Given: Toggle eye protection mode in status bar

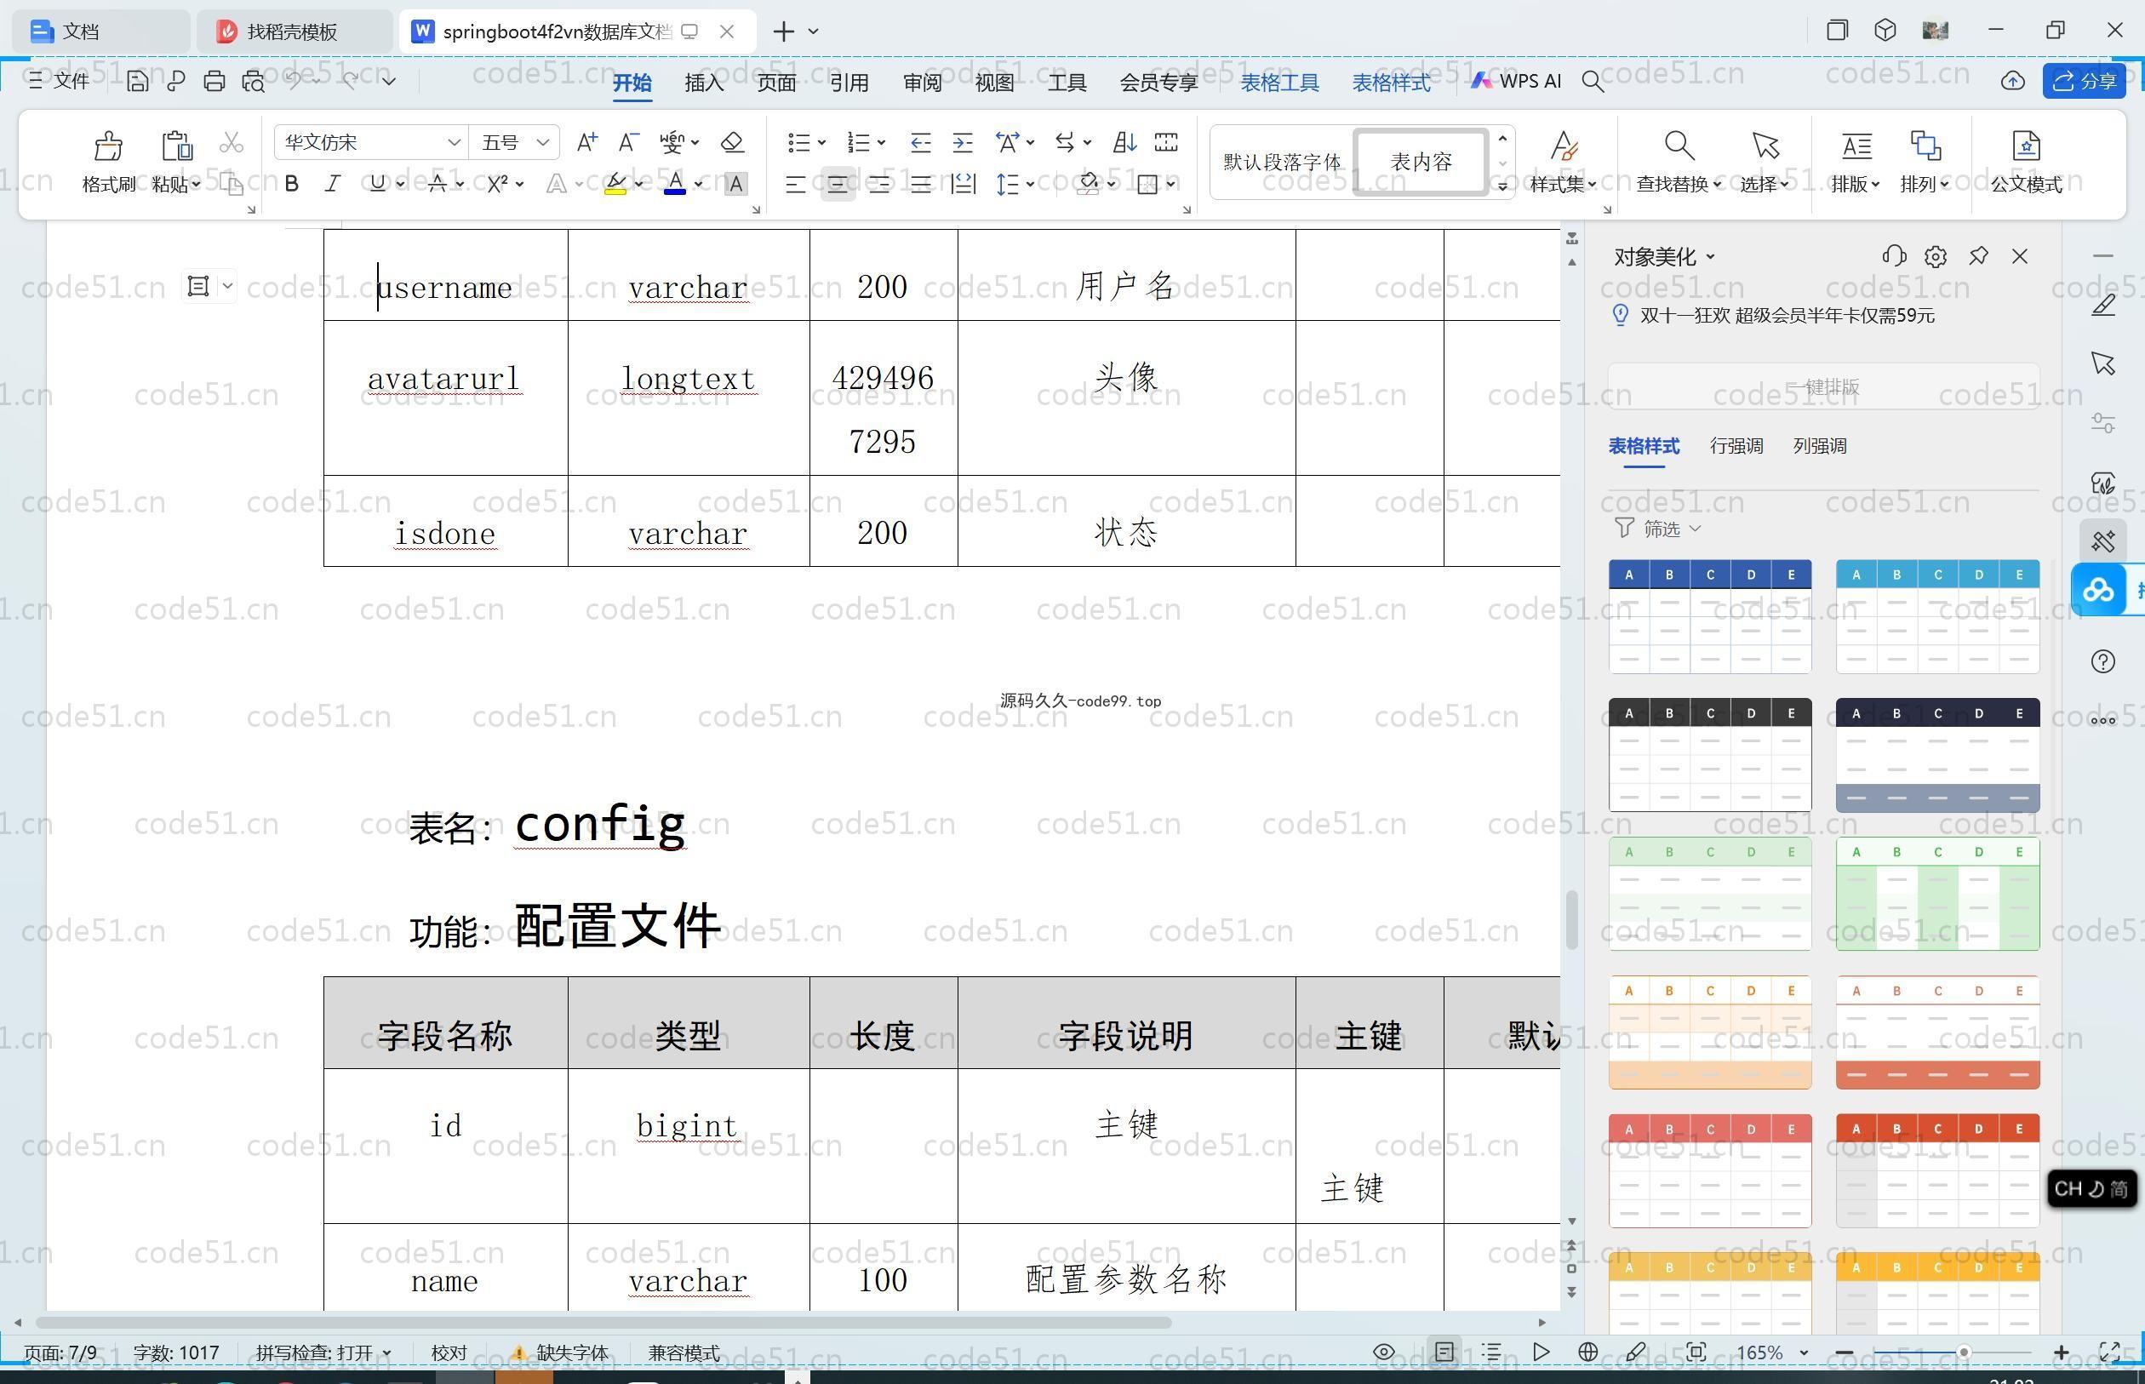Looking at the screenshot, I should (x=1384, y=1352).
